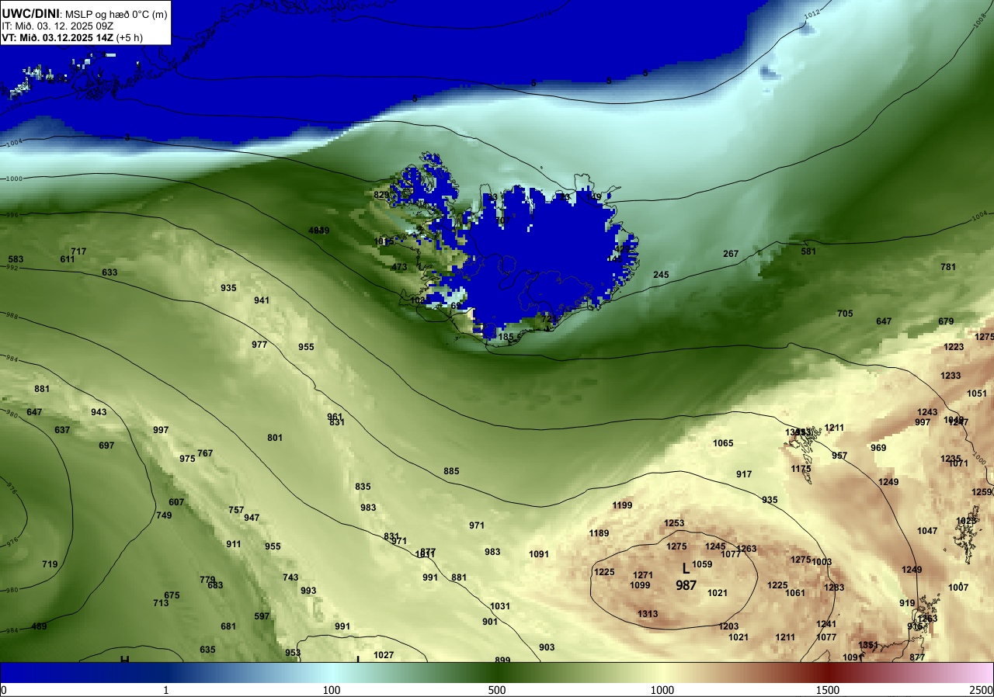Screen dimensions: 994x697
Task: Click the height value 1175
Action: 801,469
